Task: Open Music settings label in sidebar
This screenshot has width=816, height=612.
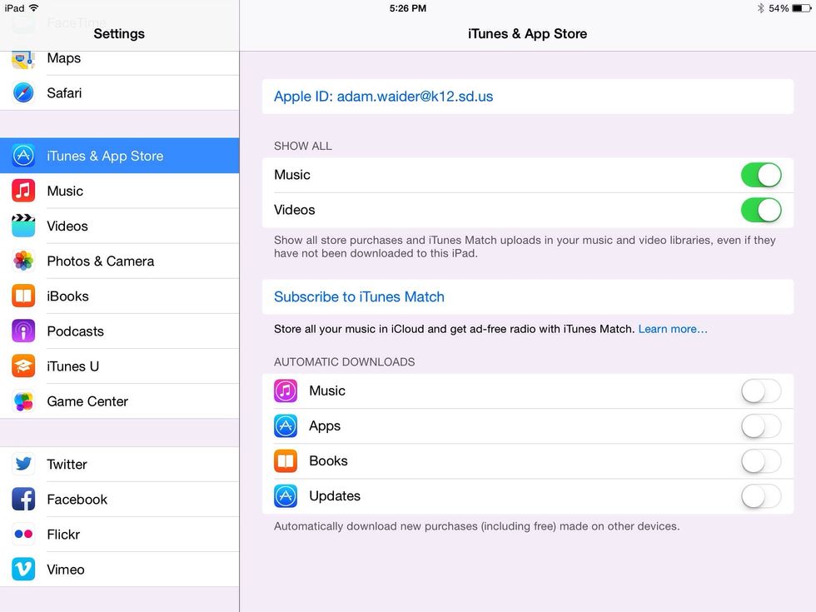Action: point(65,191)
